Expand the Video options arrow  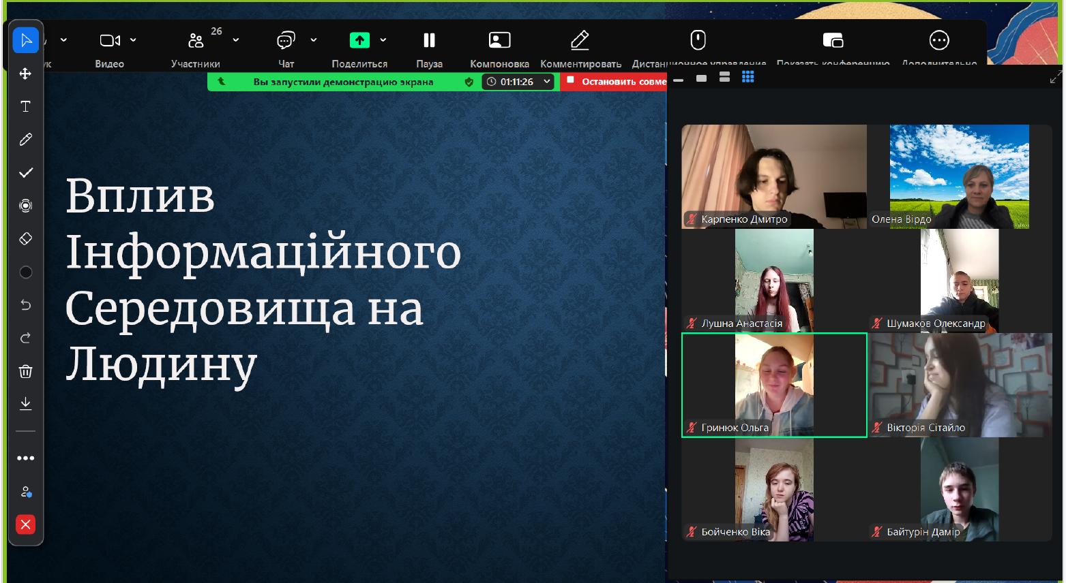[133, 40]
